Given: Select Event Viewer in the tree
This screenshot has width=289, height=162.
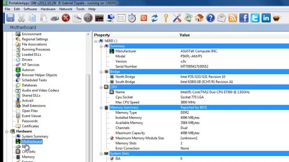Looking at the screenshot, I should click(32, 116).
